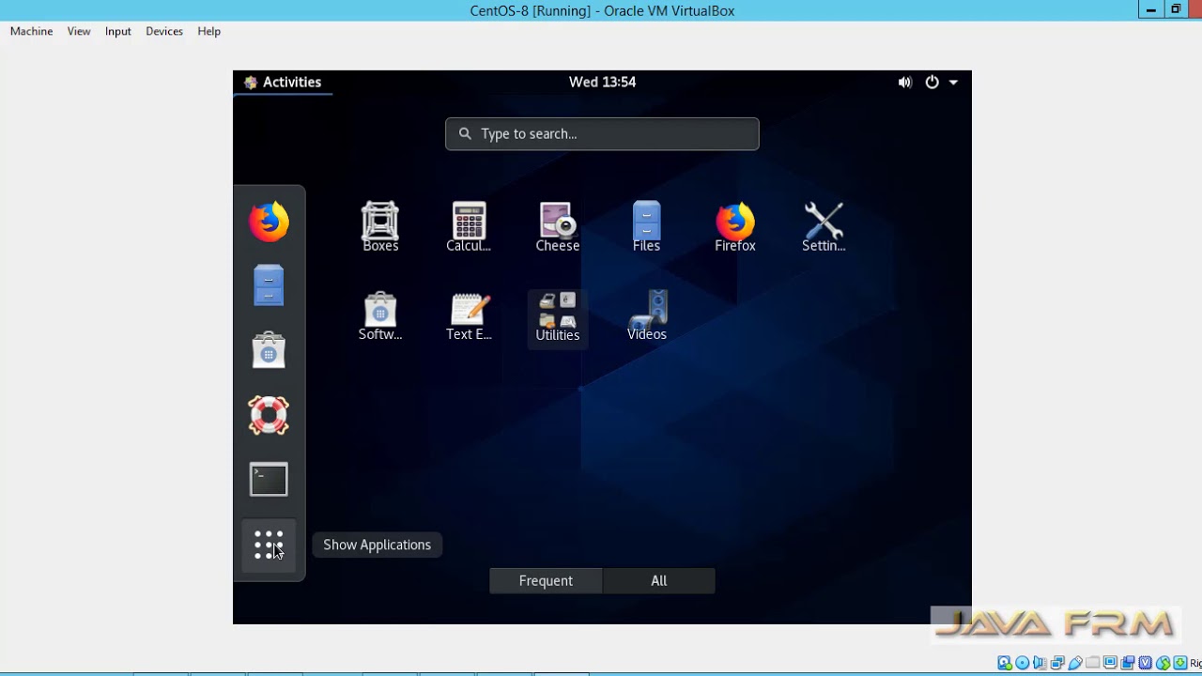
Task: Open the VirtualBox View menu
Action: click(x=79, y=31)
